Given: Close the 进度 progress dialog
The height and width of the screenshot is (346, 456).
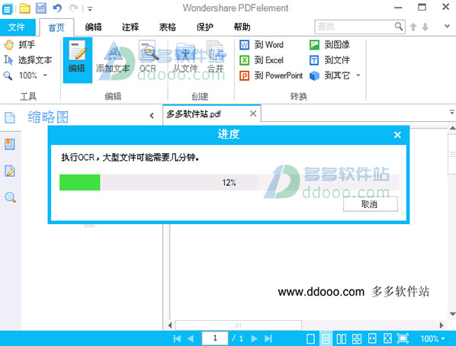Looking at the screenshot, I should pos(397,135).
